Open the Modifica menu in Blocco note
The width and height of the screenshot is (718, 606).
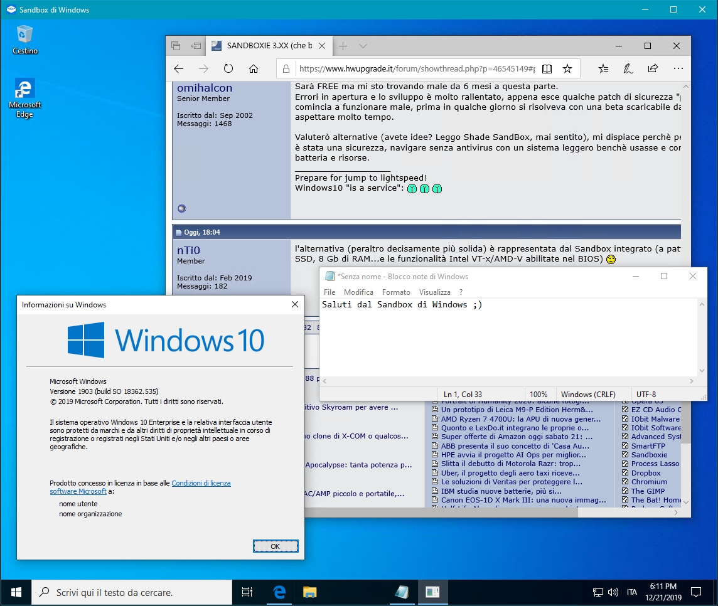coord(358,292)
